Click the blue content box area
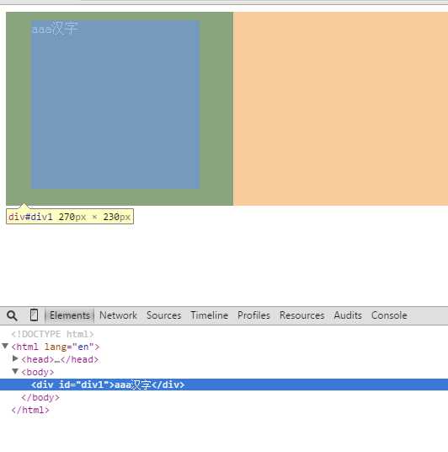448x452 pixels. tap(115, 105)
